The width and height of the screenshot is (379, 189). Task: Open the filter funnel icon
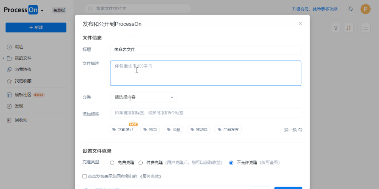(335, 28)
